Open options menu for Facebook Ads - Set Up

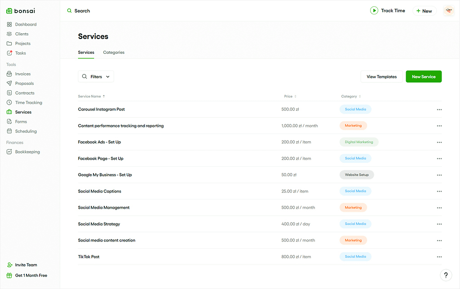(x=439, y=142)
